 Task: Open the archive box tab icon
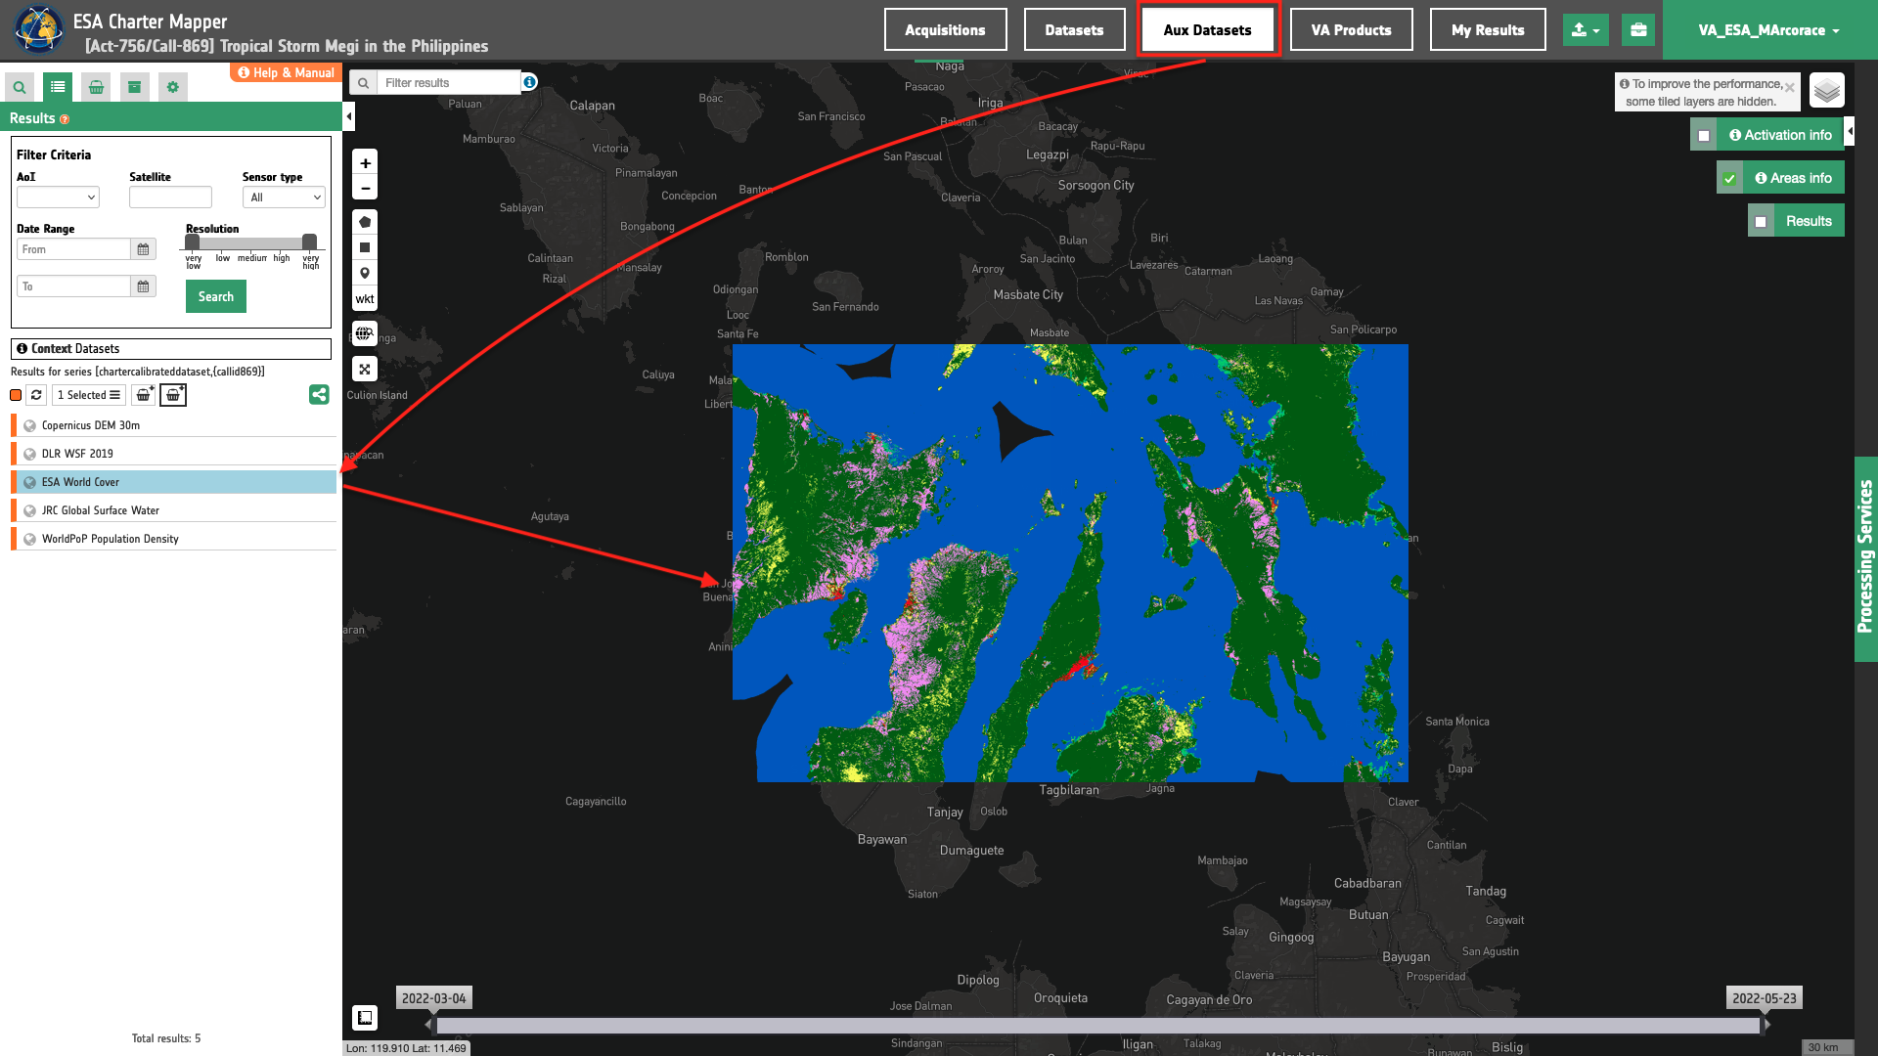pos(134,87)
